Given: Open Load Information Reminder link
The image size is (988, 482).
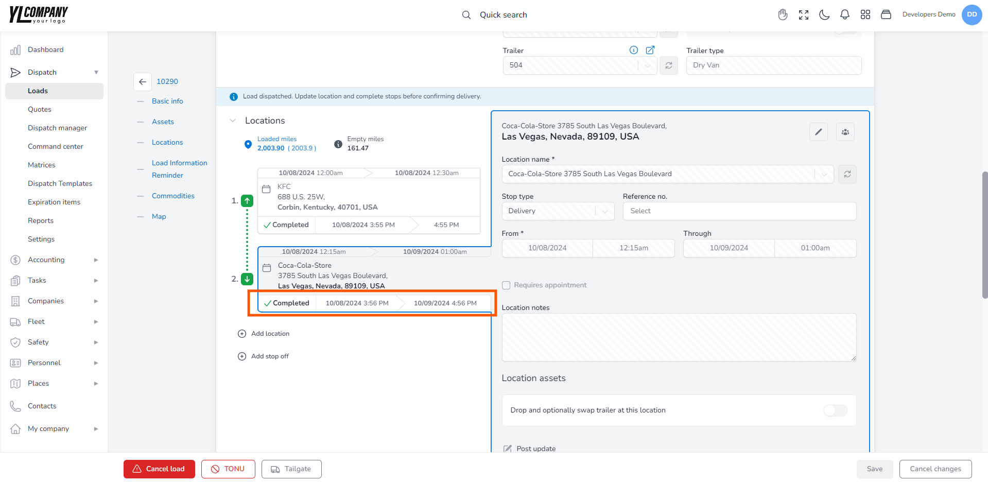Looking at the screenshot, I should tap(179, 169).
